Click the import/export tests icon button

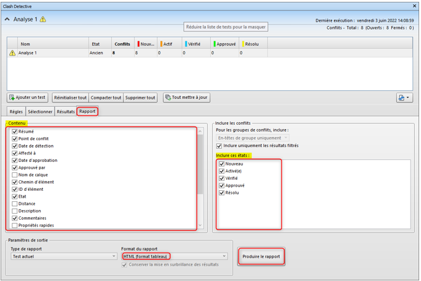pyautogui.click(x=405, y=98)
